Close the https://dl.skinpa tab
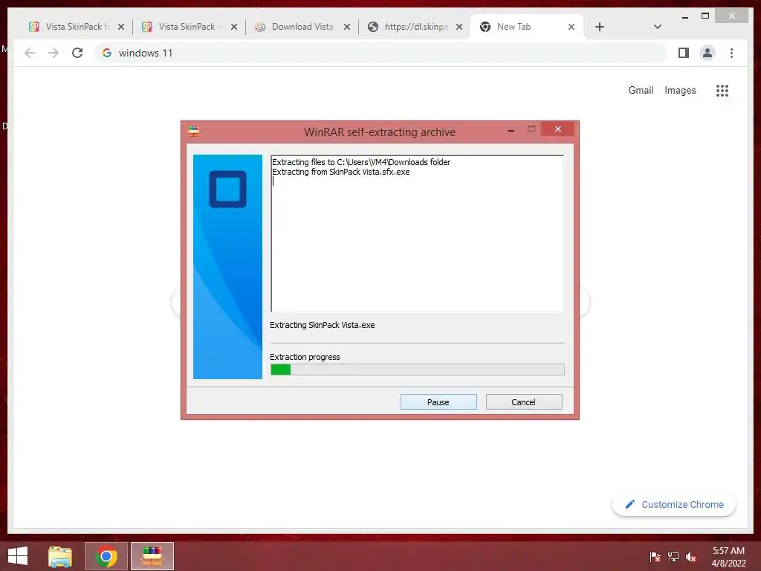Screen dimensions: 761x571 pos(459,28)
